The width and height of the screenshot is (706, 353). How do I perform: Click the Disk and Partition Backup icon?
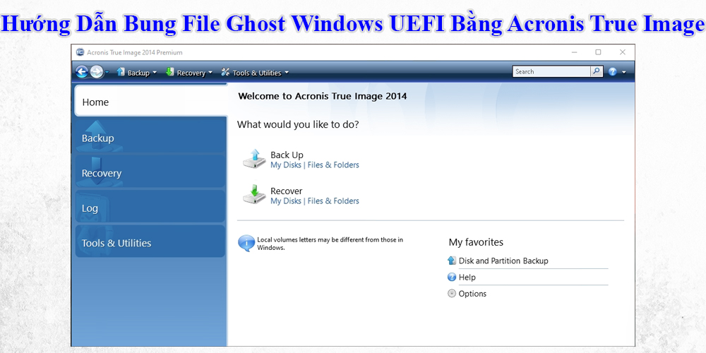coord(452,261)
